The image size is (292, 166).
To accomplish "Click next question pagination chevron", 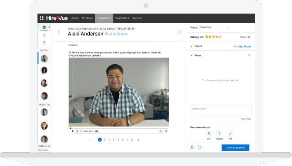I will pos(139,140).
